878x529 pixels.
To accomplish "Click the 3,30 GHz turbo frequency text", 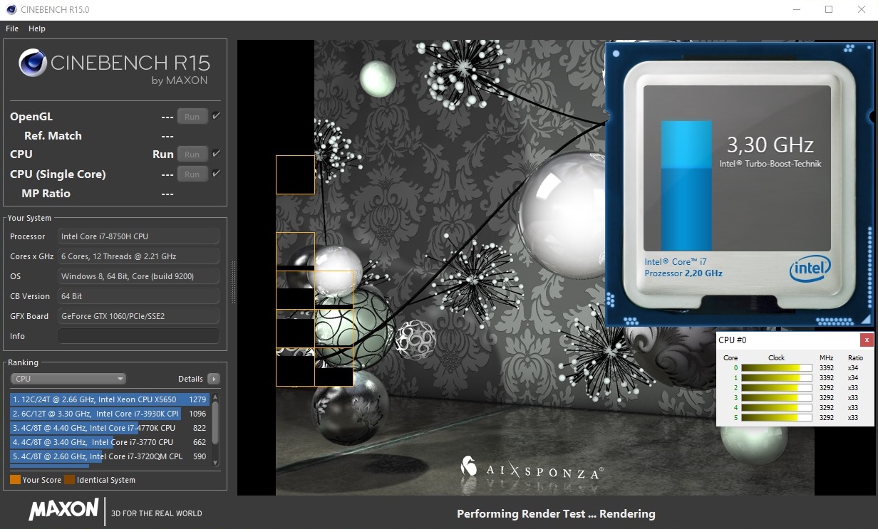I will pos(770,145).
